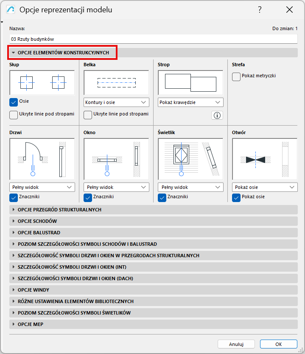
Task: Toggle the Osie checkbox under Słup
Action: click(14, 102)
